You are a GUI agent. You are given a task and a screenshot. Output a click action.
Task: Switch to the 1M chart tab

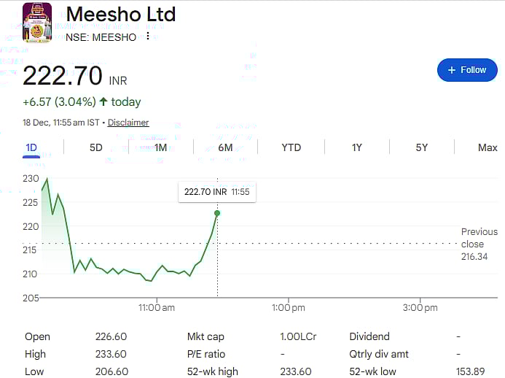[x=161, y=147]
